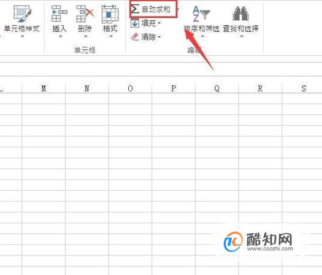Click the Insert cells icon
Screen dimensions: 322x275
coord(59,14)
